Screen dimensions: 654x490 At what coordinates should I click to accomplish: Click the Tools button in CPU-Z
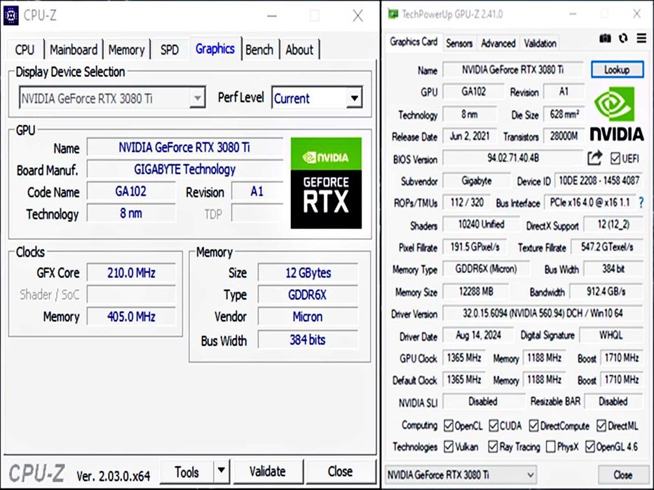[187, 472]
